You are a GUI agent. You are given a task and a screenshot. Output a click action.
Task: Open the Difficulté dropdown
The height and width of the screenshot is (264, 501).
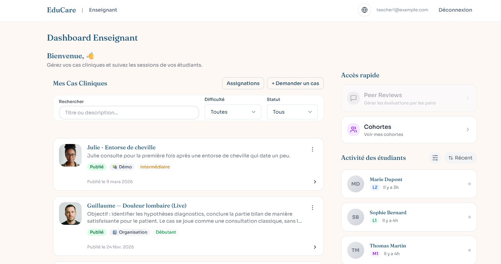[233, 112]
